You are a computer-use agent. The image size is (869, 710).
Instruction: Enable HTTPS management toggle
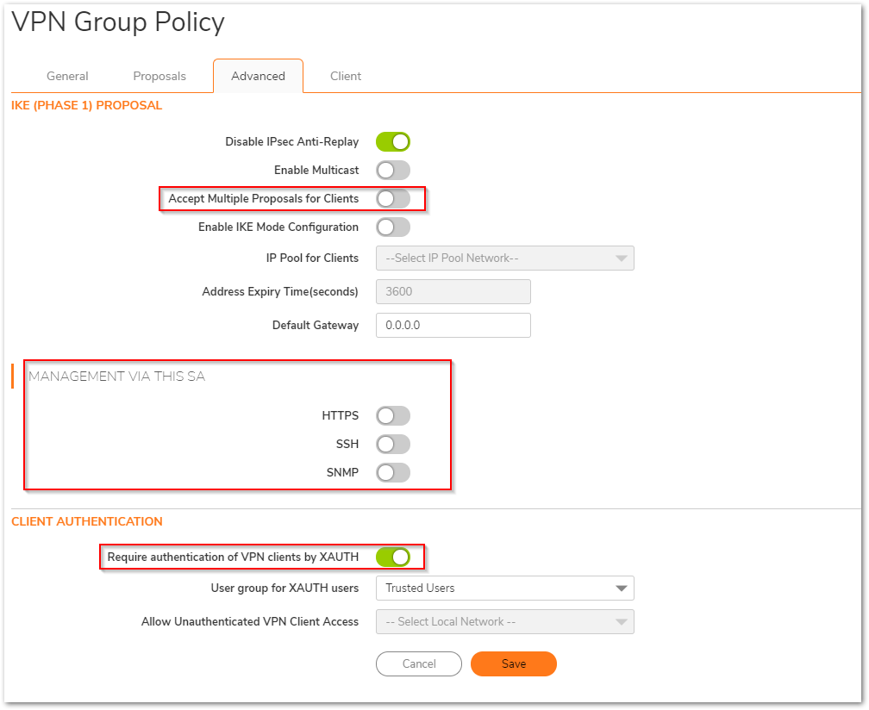[x=392, y=416]
